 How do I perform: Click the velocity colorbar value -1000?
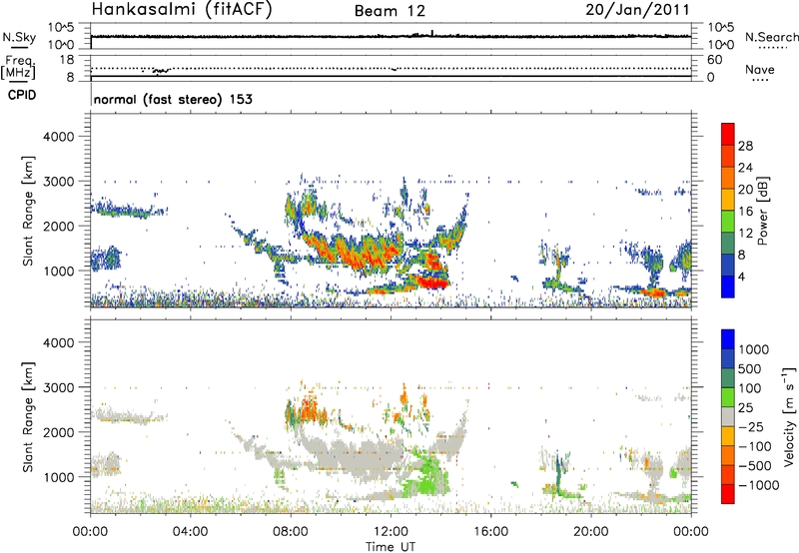758,485
